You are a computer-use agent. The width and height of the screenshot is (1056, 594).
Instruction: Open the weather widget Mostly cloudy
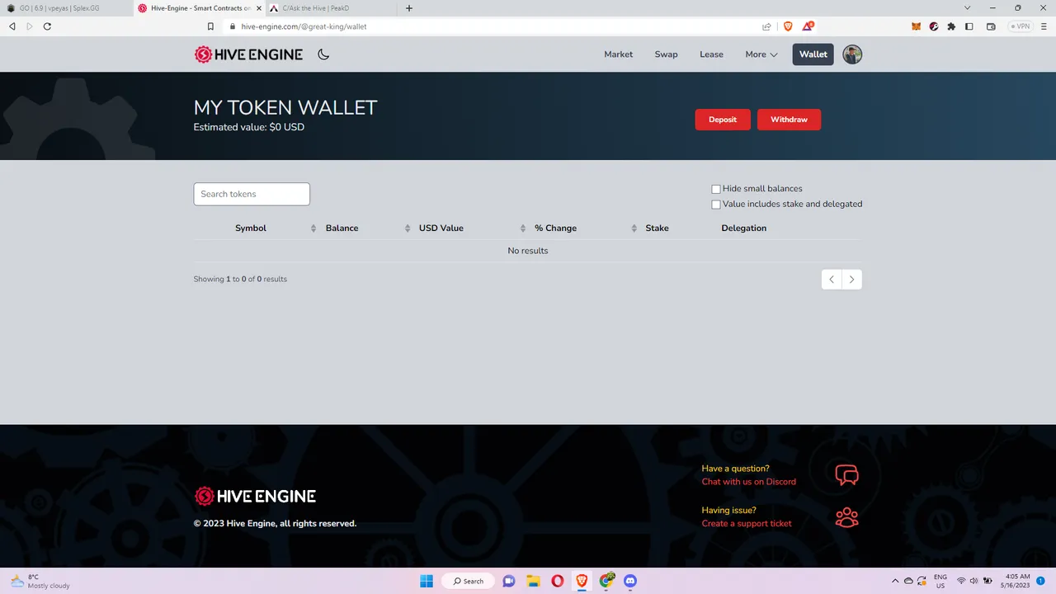click(40, 581)
